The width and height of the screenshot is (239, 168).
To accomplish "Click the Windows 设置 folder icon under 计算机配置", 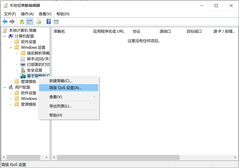I will pyautogui.click(x=17, y=47).
